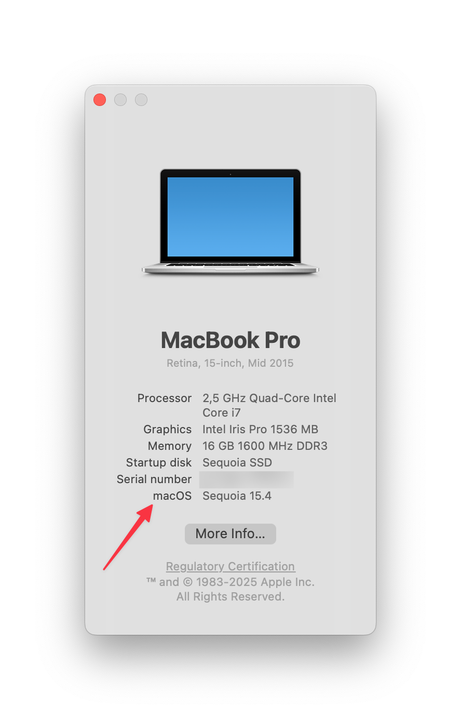Screen dimensions: 461x720
Task: Open the Regulatory Certification link
Action: click(x=230, y=566)
